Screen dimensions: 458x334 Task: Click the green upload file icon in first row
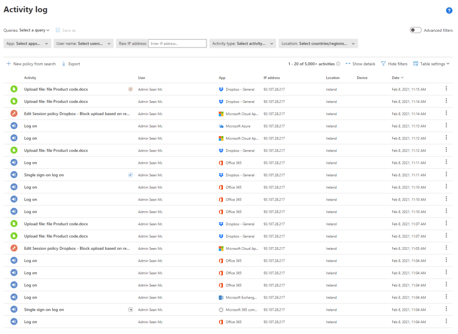(x=14, y=90)
